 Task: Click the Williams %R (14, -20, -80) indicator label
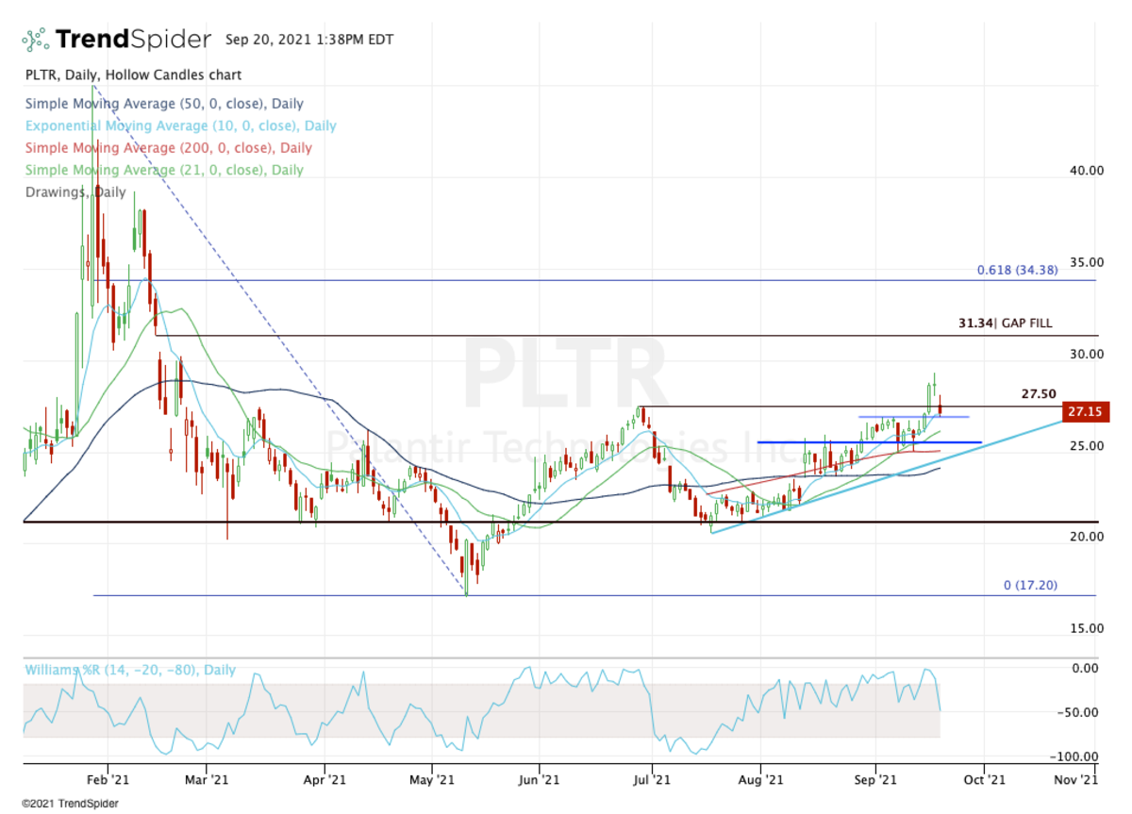pyautogui.click(x=129, y=671)
